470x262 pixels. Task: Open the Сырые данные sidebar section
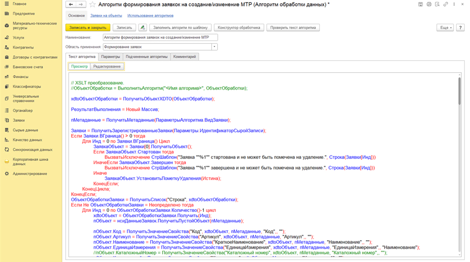click(25, 130)
